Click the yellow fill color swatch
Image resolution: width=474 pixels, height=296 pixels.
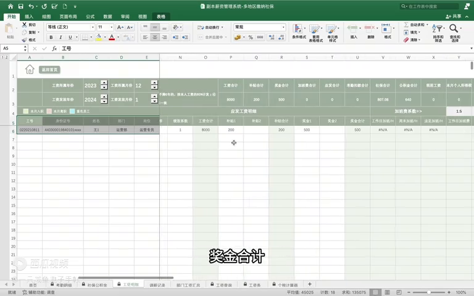99,38
